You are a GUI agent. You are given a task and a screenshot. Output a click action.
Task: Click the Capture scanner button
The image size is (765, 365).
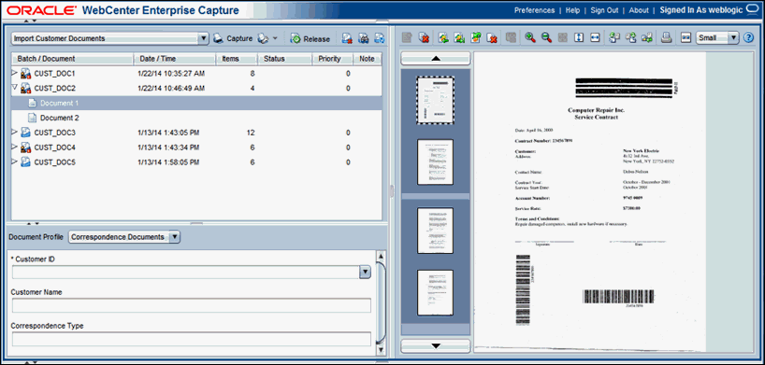pyautogui.click(x=233, y=38)
